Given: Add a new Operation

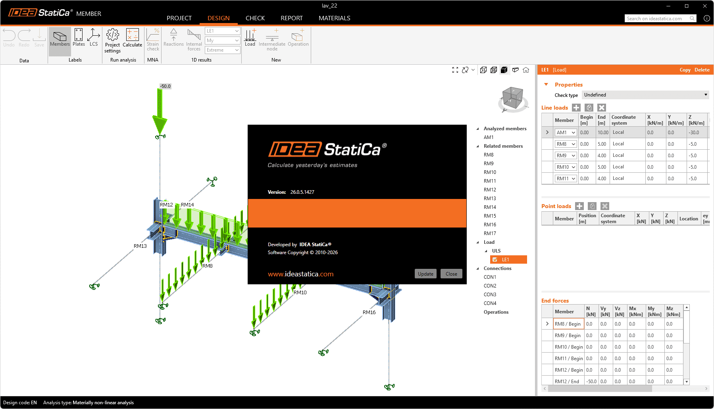Looking at the screenshot, I should 298,38.
